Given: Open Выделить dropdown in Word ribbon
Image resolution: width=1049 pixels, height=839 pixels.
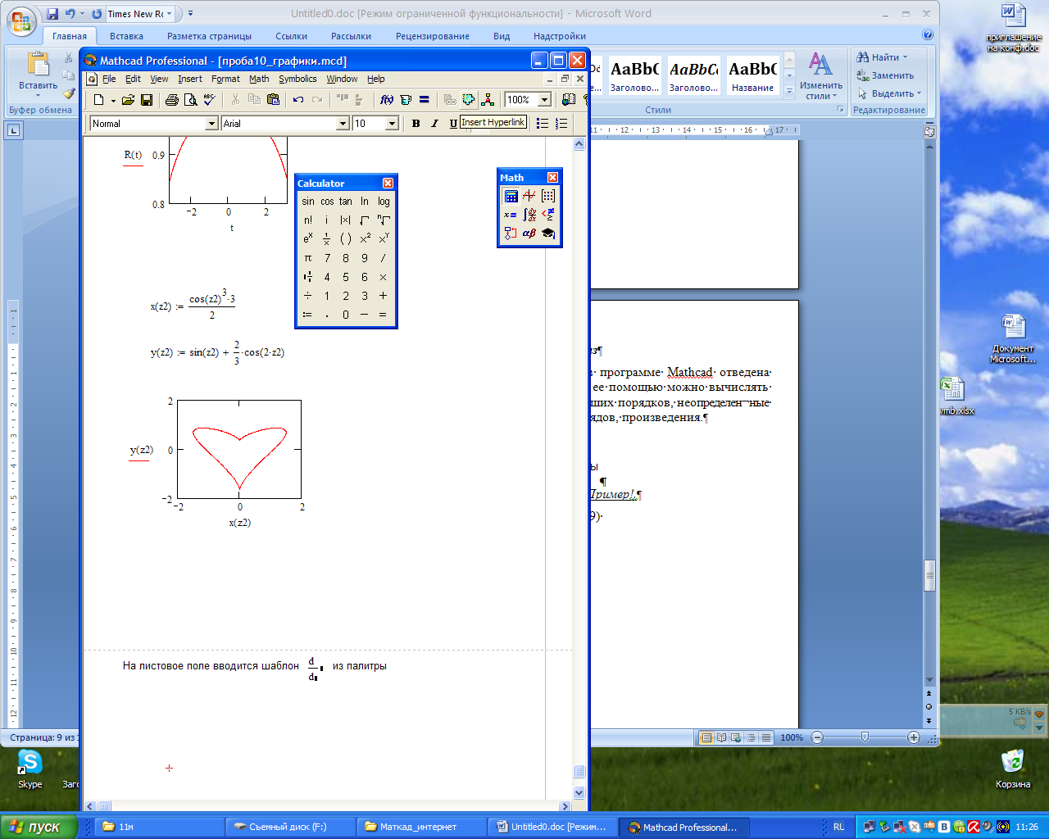Looking at the screenshot, I should (x=890, y=93).
